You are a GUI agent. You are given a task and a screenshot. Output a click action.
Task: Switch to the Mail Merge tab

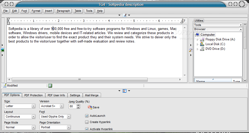pos(92,95)
